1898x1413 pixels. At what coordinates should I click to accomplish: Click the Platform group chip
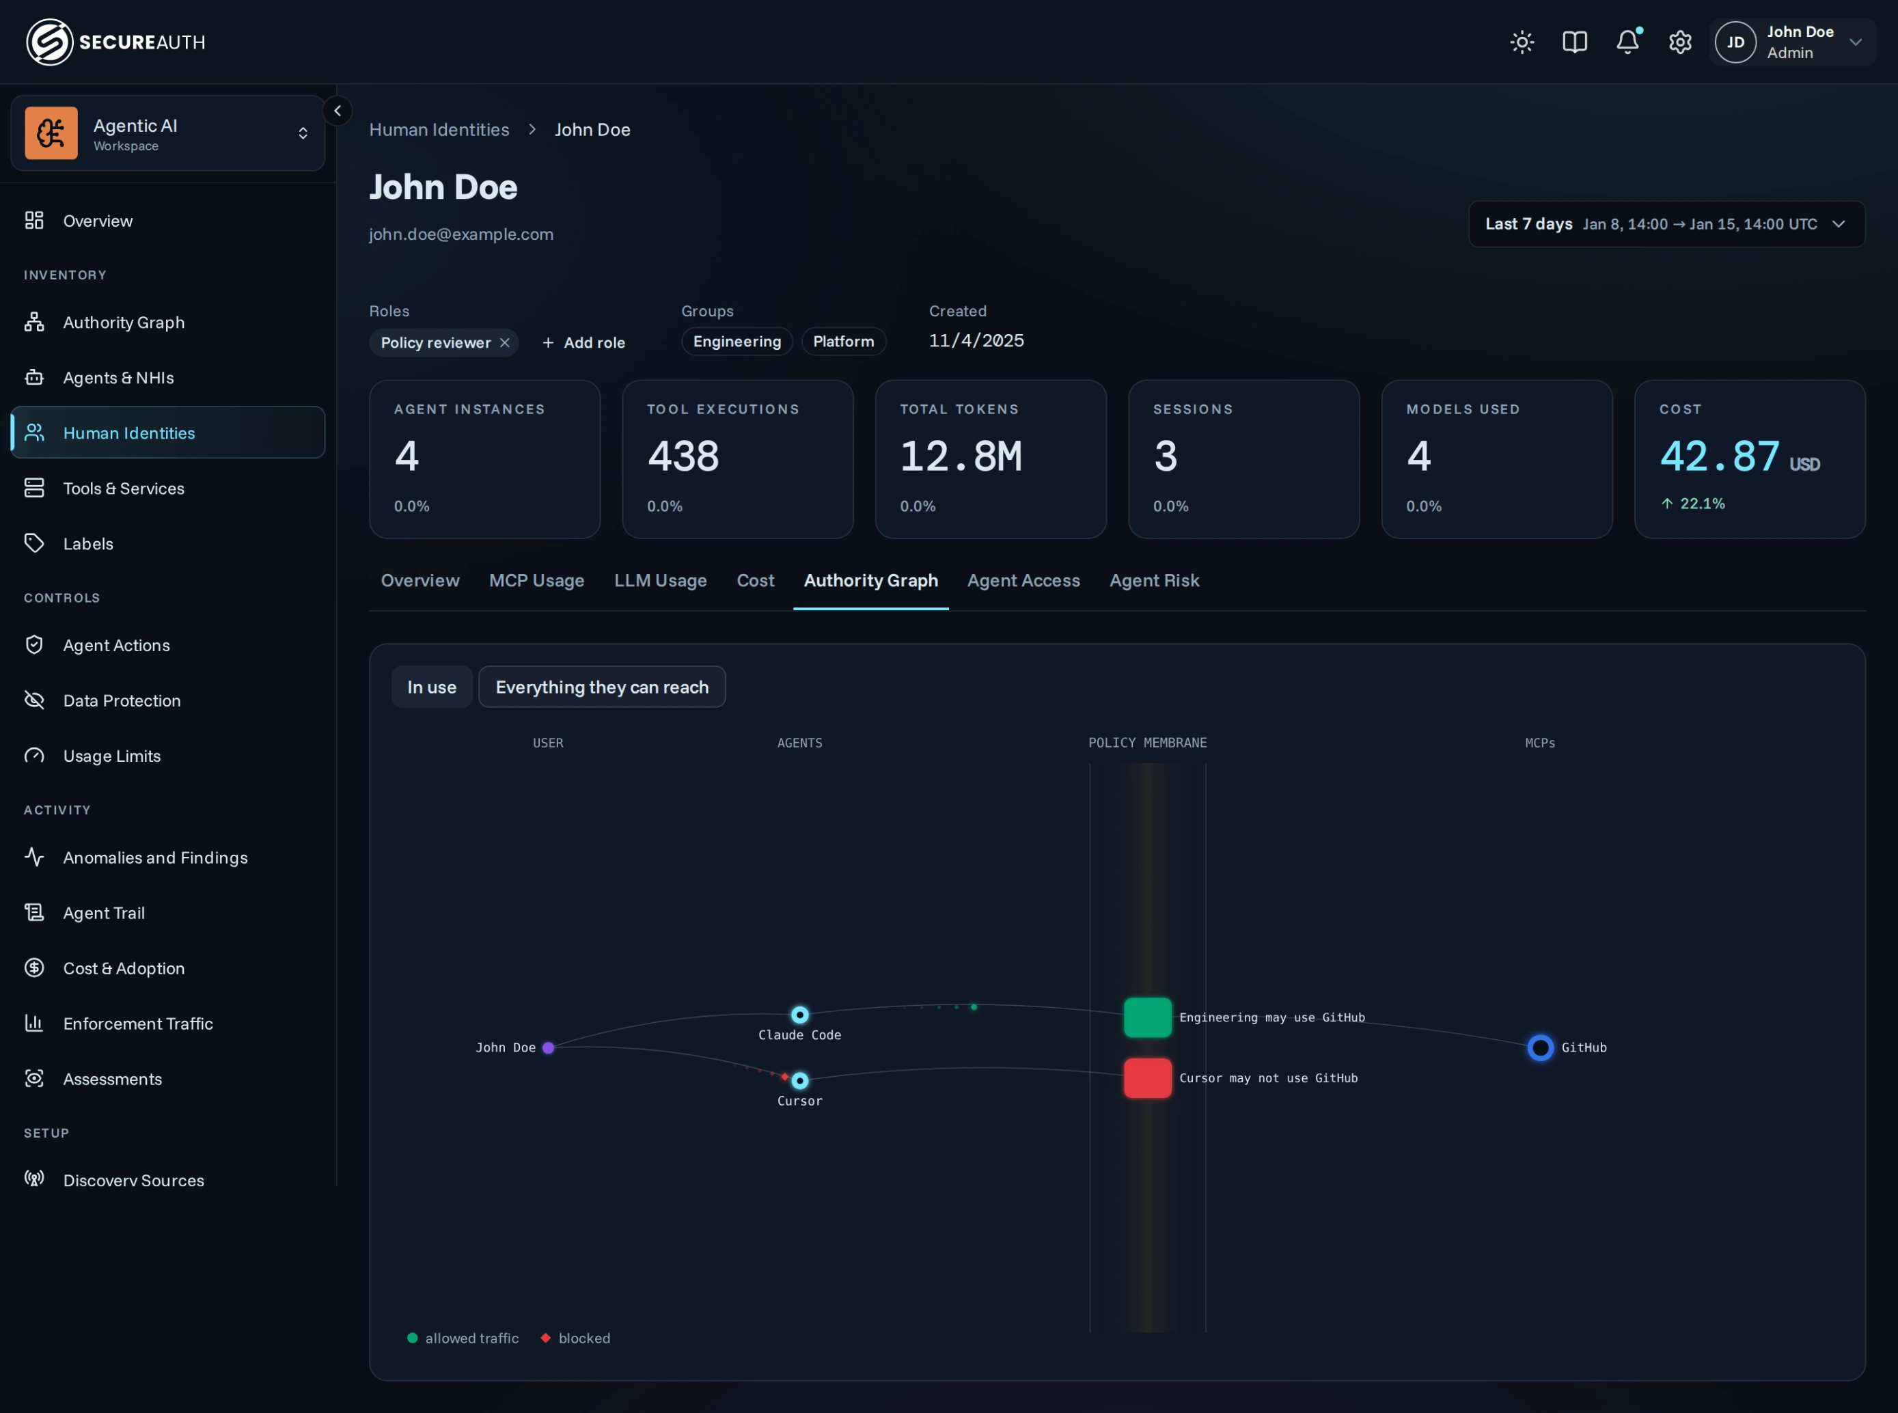click(843, 341)
